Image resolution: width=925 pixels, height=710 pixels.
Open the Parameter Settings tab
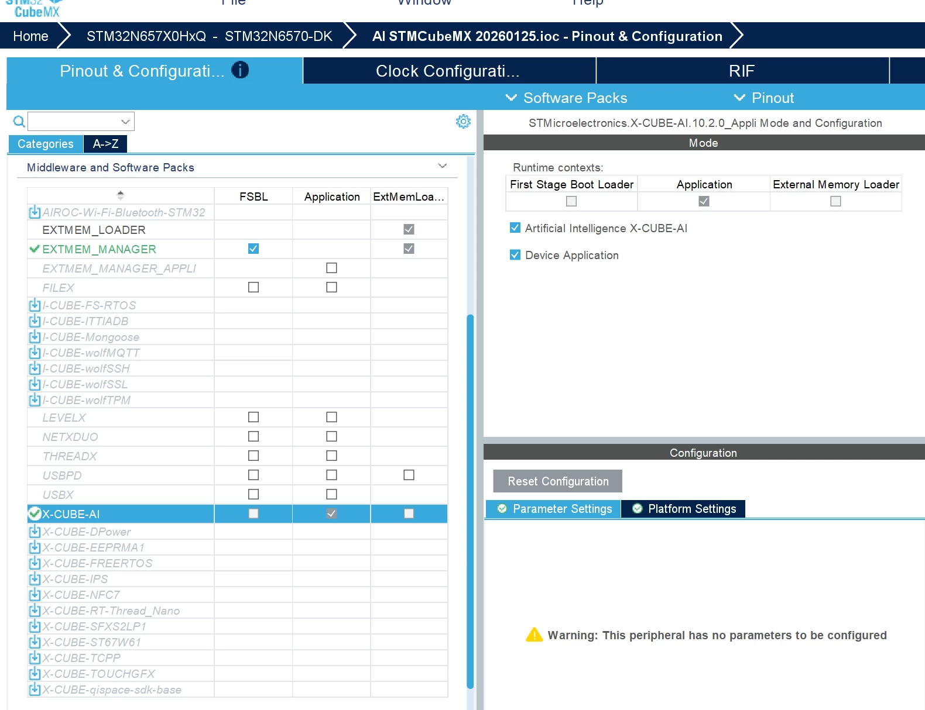(554, 509)
